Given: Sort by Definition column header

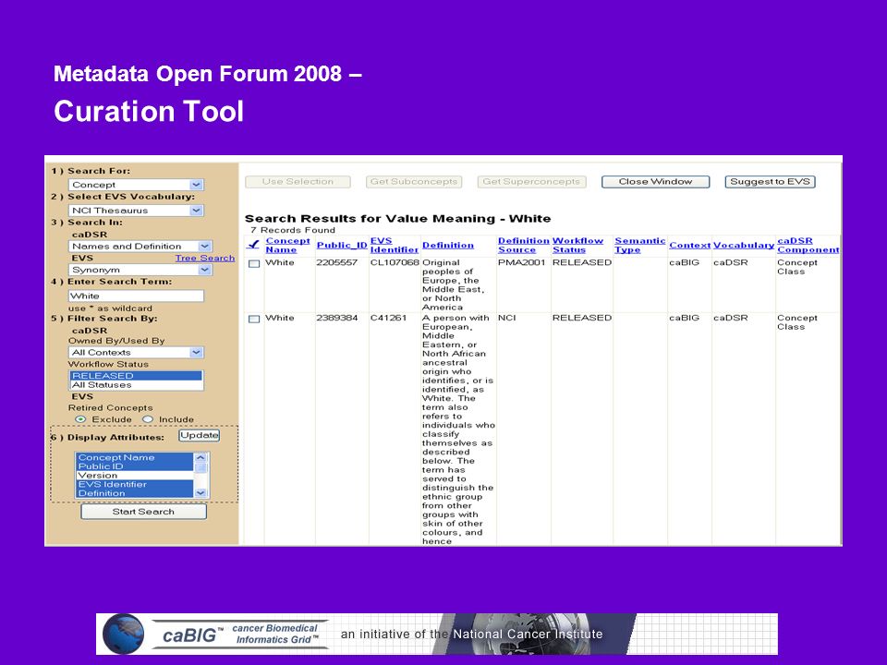Looking at the screenshot, I should coord(447,245).
